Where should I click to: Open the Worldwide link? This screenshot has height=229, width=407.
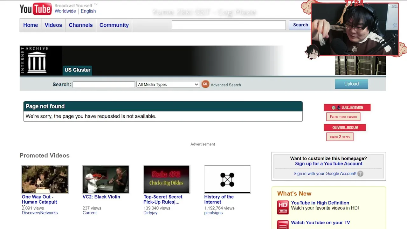pos(65,11)
